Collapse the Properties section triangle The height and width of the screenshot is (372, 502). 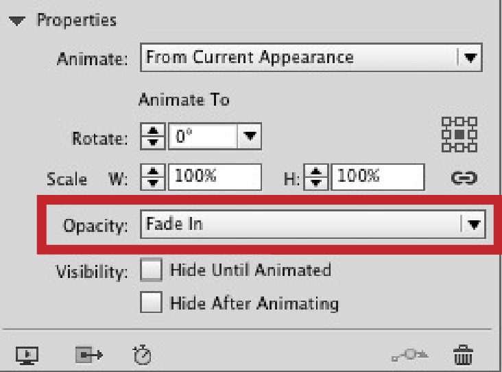19,21
